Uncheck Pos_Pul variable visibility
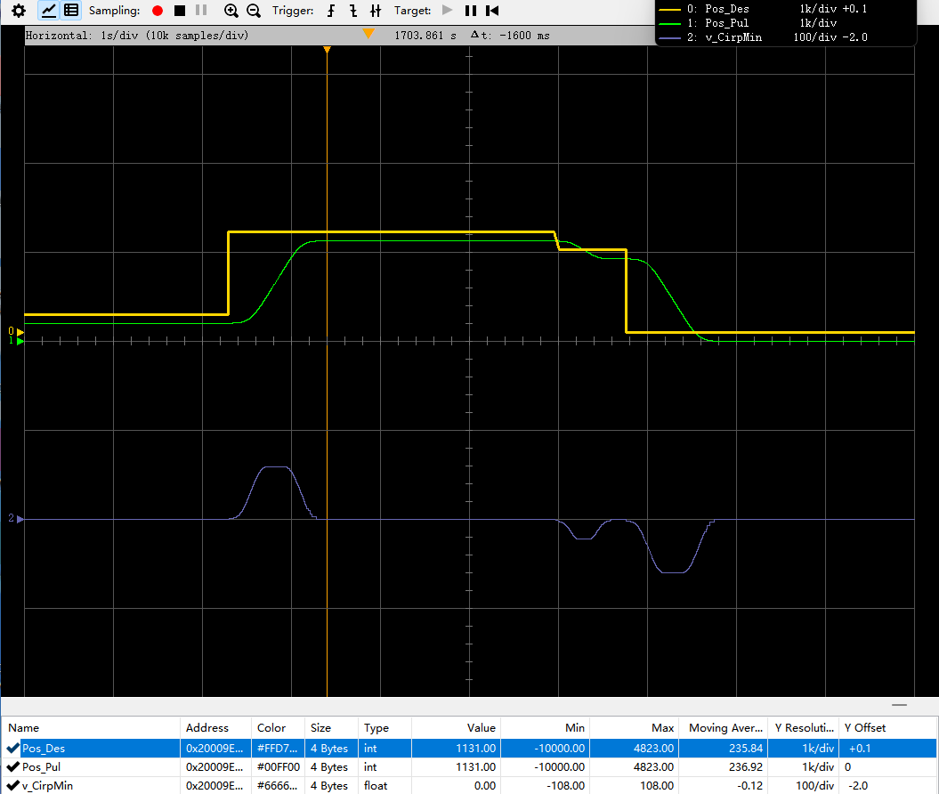The height and width of the screenshot is (794, 939). 12,766
